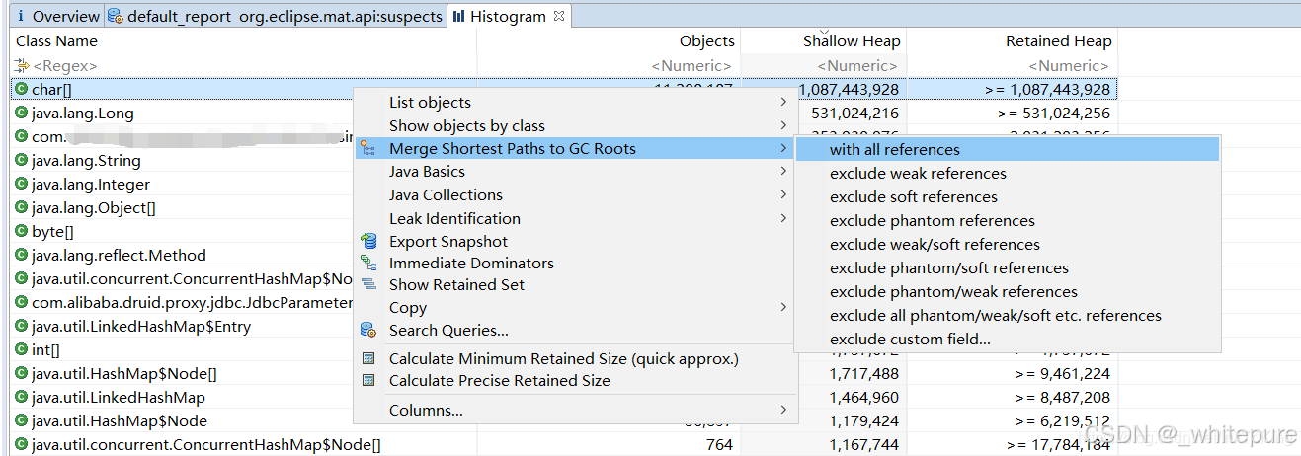This screenshot has width=1301, height=456.
Task: Click the Show Retained Set icon
Action: click(x=368, y=284)
